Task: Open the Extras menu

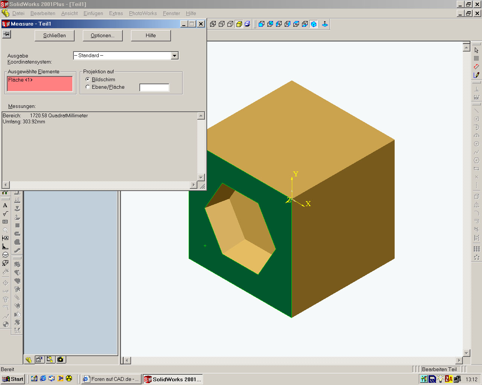Action: click(116, 13)
